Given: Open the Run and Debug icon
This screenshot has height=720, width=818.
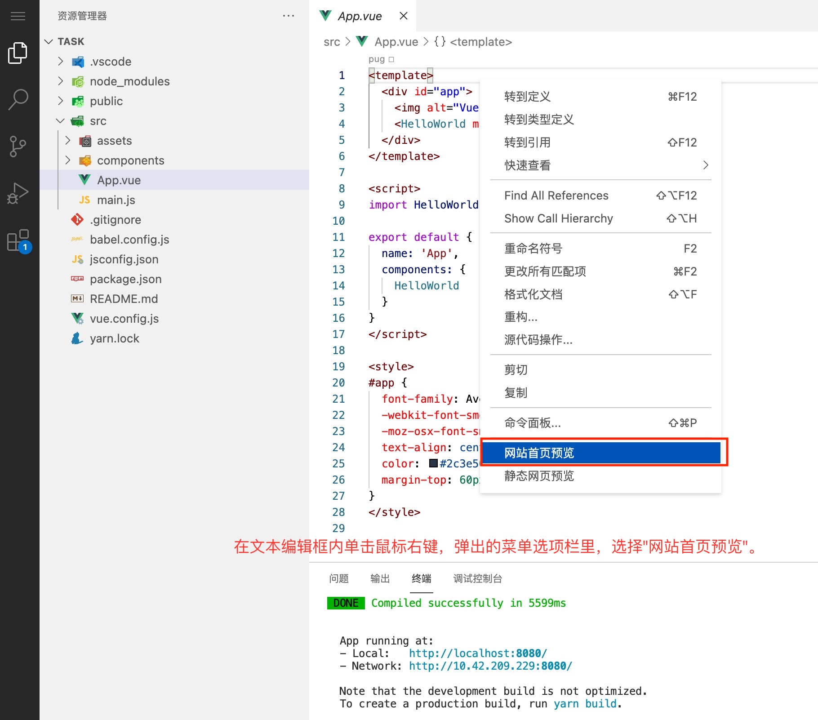Looking at the screenshot, I should [18, 193].
